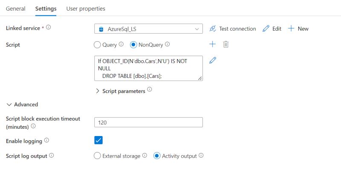This screenshot has width=341, height=173.
Task: Click the execution timeout field showing 120
Action: [148, 122]
